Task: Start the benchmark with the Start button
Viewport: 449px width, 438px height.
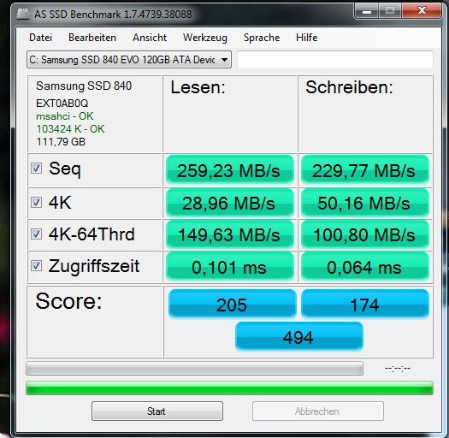Action: click(x=157, y=411)
